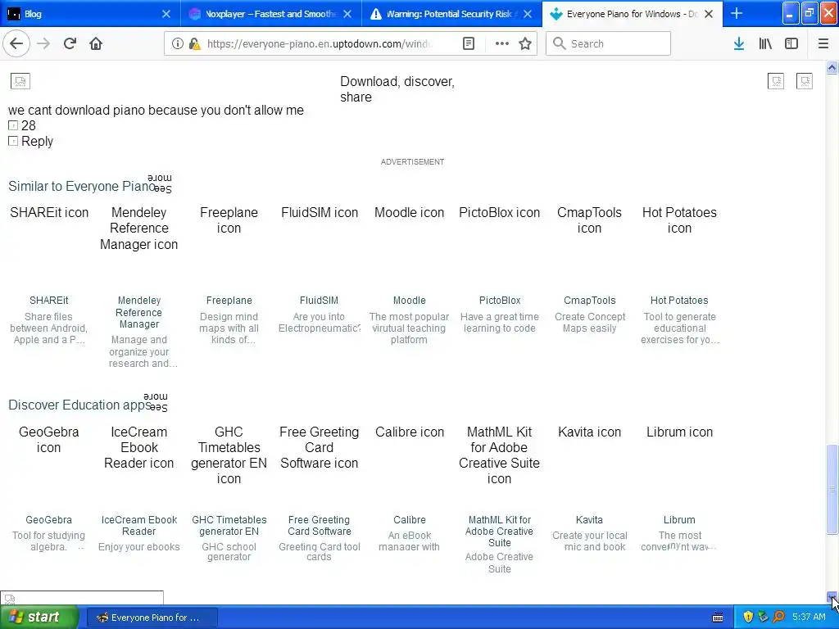Switch to Warning: Potential Security Risk tab
The height and width of the screenshot is (629, 839).
[451, 14]
